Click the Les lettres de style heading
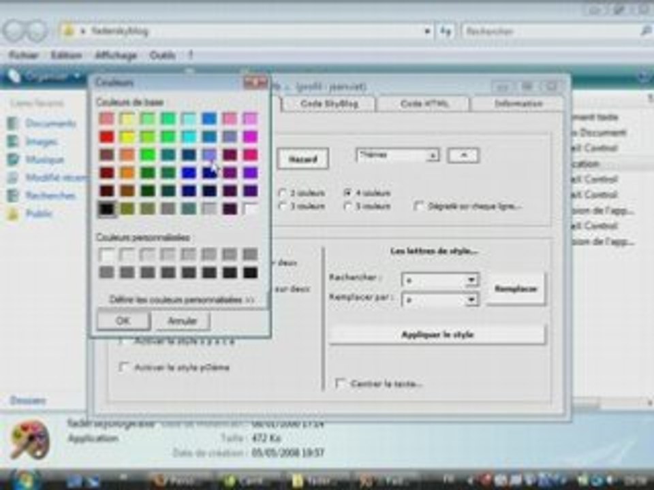 pos(434,251)
